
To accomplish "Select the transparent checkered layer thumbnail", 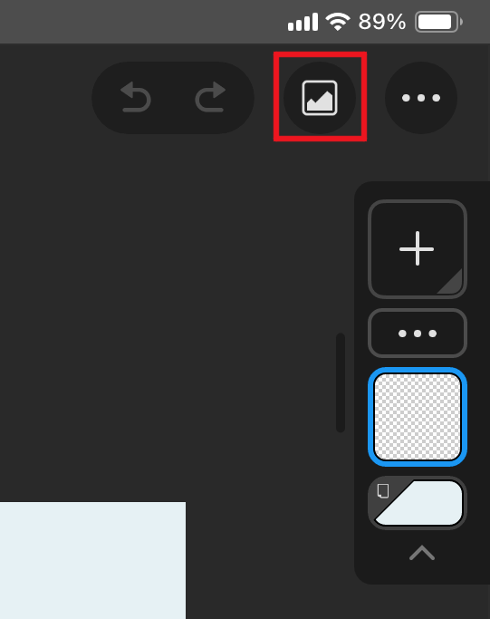I will (418, 417).
